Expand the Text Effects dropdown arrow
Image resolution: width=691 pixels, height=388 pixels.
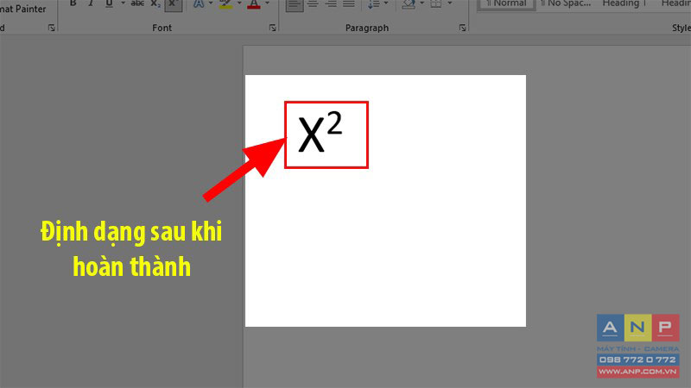click(211, 3)
